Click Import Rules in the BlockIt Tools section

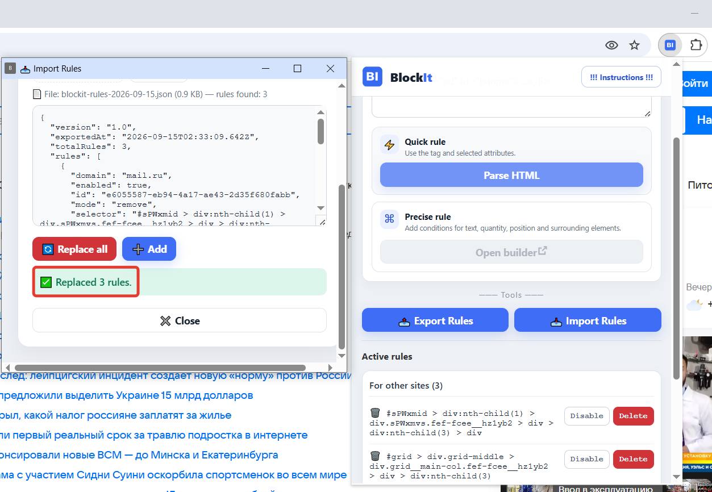click(x=588, y=320)
